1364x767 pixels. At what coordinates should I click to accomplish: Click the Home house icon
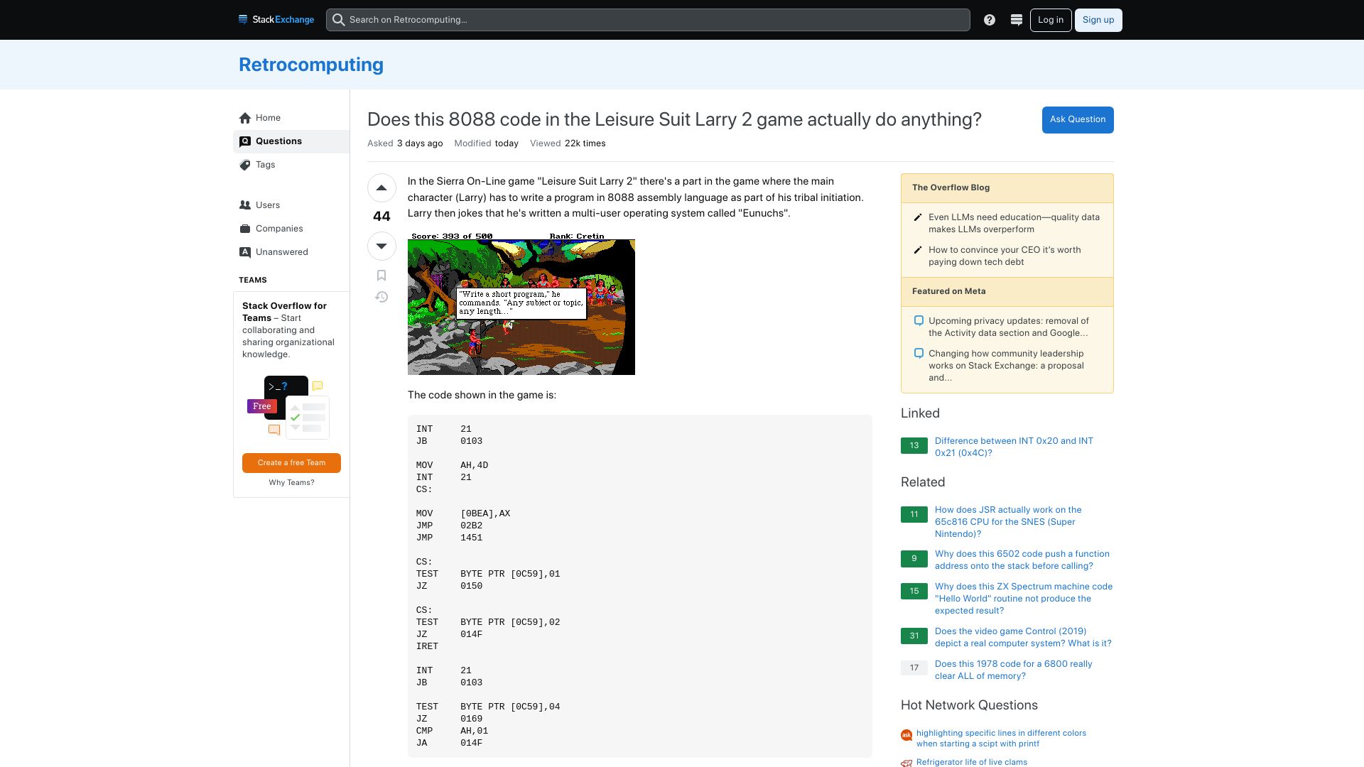tap(245, 118)
